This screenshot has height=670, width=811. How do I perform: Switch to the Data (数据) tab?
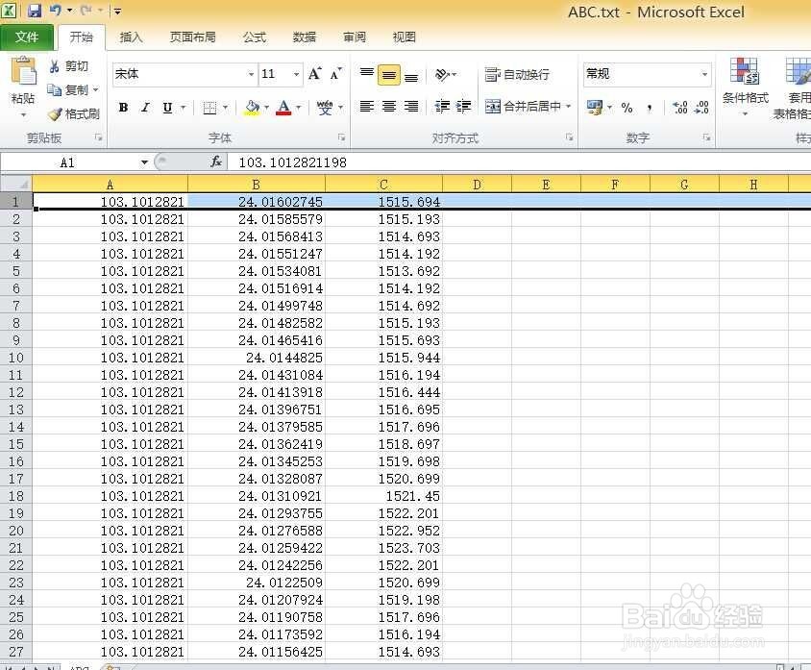304,37
